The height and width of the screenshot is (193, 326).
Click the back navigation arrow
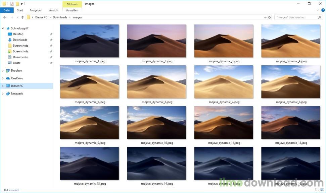[x=5, y=17]
